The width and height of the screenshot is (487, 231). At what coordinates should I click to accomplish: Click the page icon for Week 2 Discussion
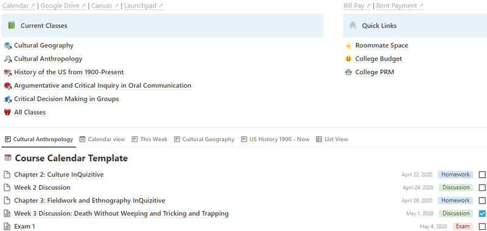click(x=7, y=188)
